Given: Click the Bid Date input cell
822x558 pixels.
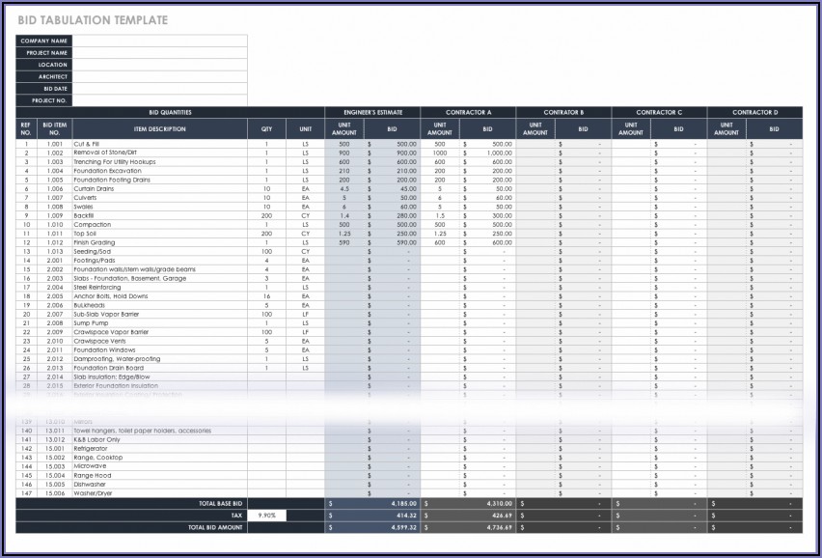Looking at the screenshot, I should 159,88.
